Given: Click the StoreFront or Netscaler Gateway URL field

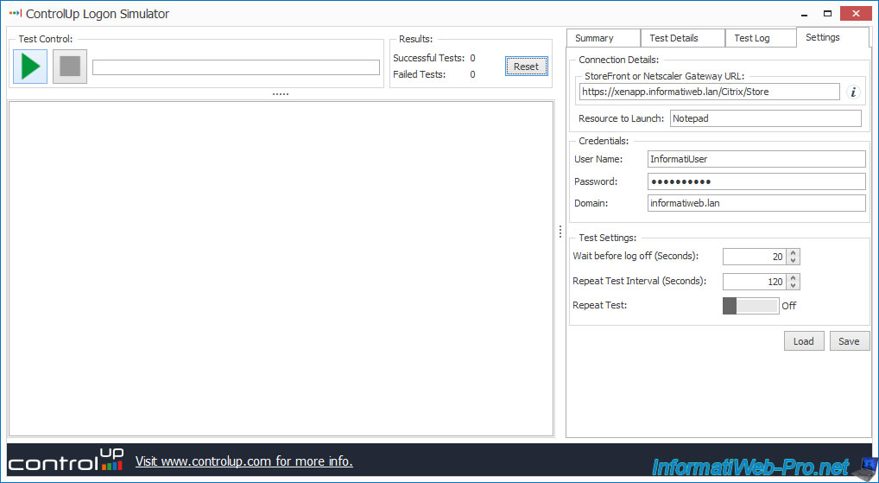Looking at the screenshot, I should pyautogui.click(x=710, y=92).
